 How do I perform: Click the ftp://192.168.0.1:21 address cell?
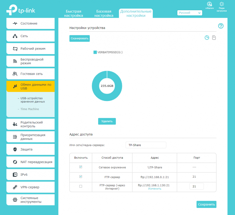(155, 177)
